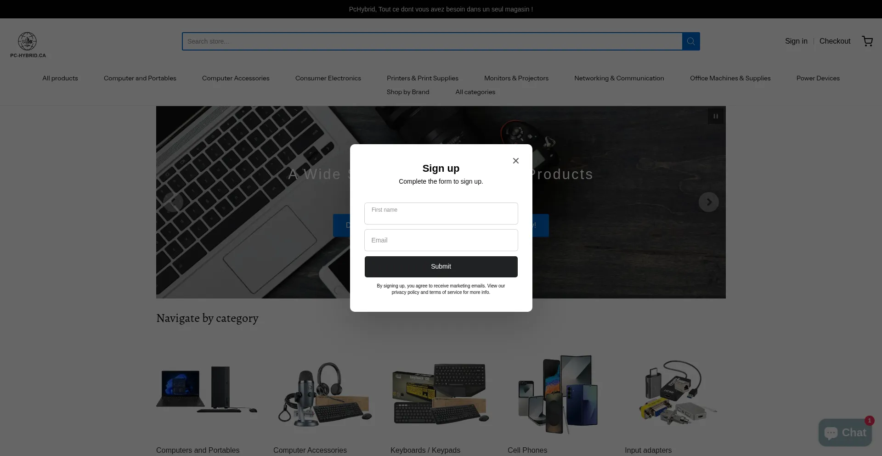Click the First name field
882x456 pixels.
coord(441,214)
